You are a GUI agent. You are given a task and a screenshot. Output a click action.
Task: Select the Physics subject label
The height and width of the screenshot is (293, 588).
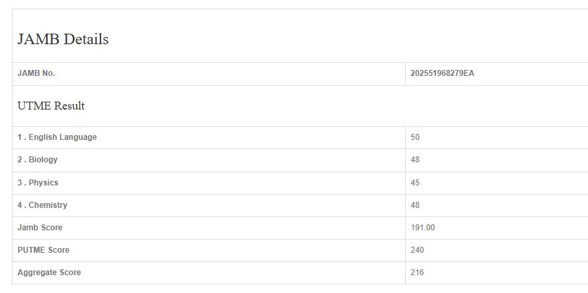point(38,183)
